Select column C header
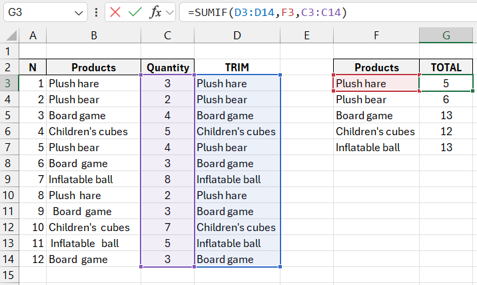477x285 pixels. [167, 35]
